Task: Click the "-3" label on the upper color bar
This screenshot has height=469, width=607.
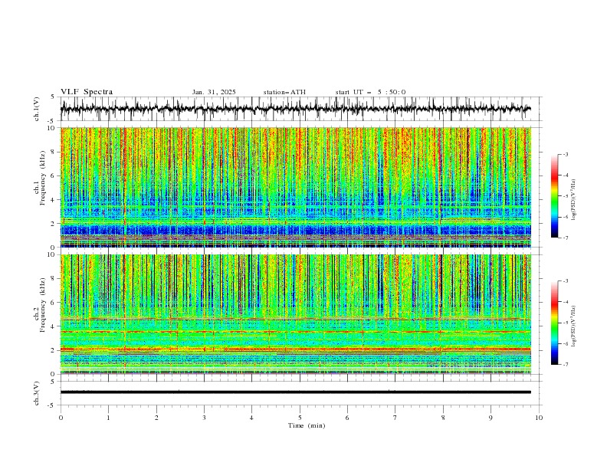Action: click(x=565, y=154)
